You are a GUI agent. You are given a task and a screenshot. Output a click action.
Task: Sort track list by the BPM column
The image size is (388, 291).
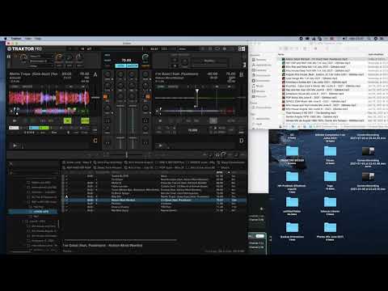[x=220, y=172]
